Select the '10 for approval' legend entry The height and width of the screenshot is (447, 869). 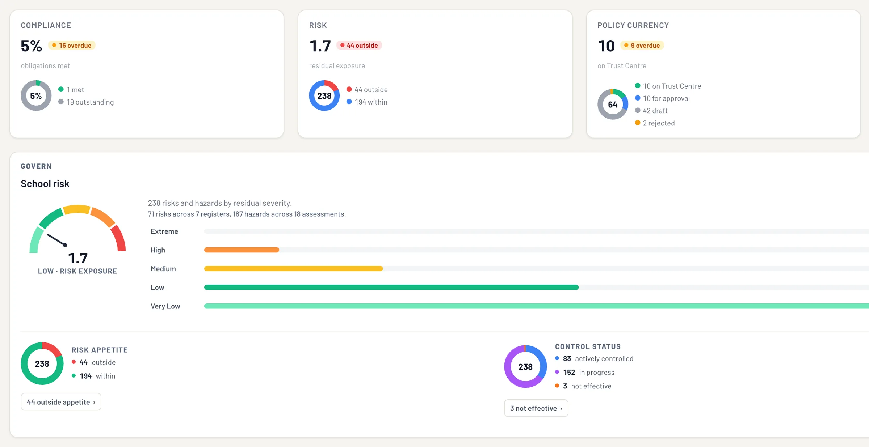pyautogui.click(x=662, y=98)
